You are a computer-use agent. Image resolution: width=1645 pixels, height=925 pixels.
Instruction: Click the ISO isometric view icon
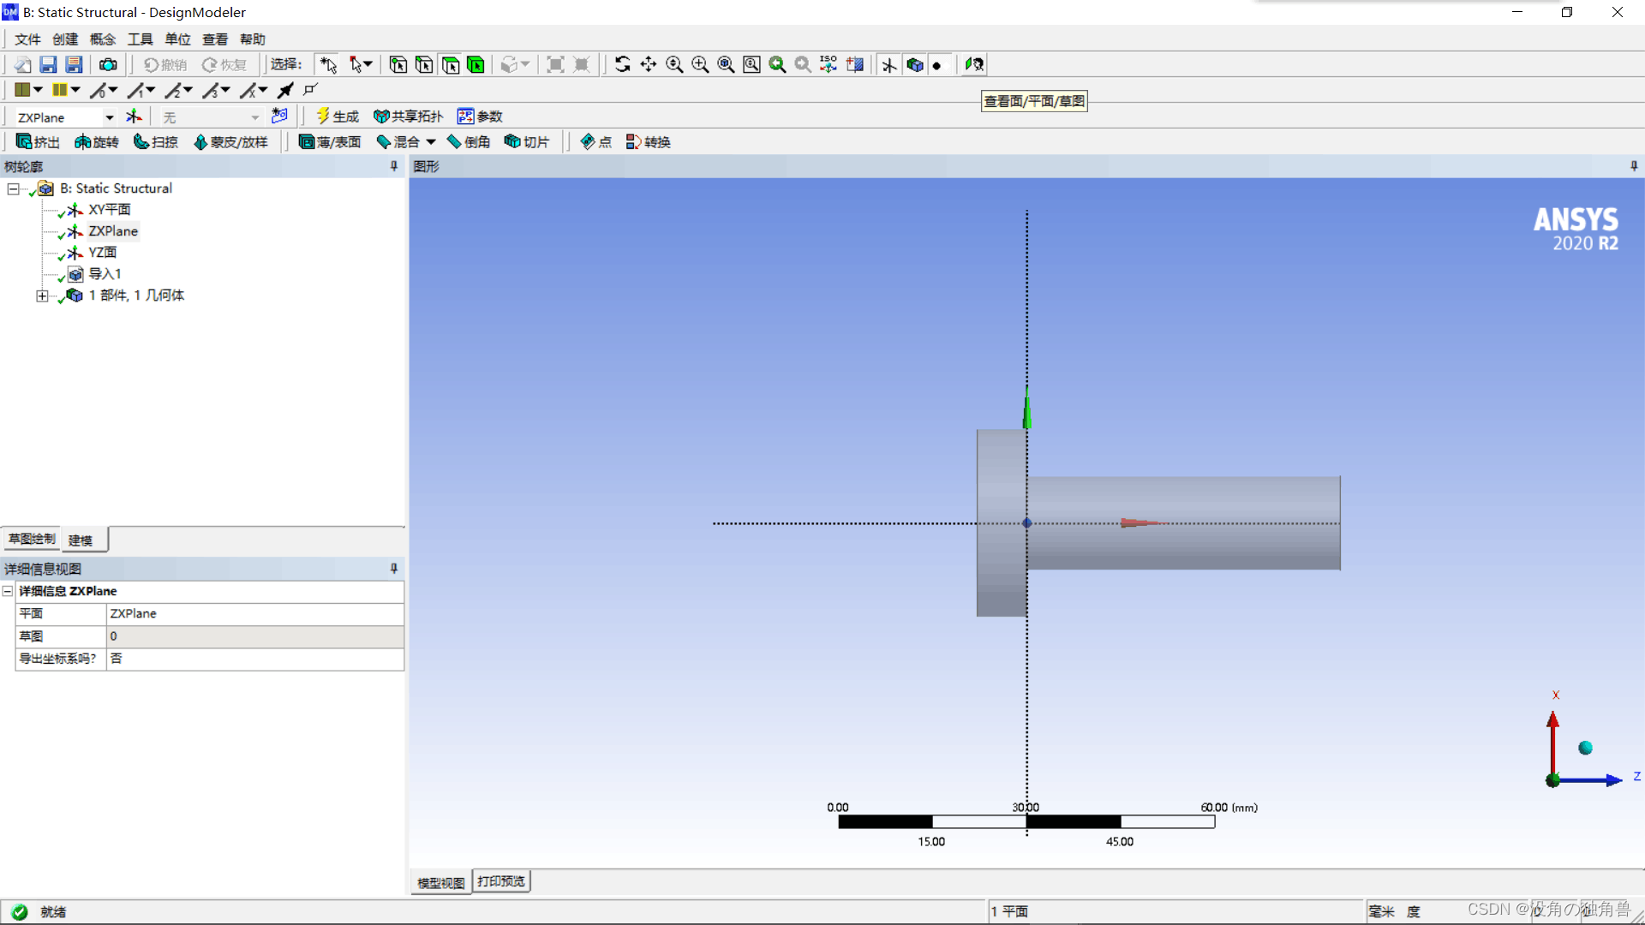point(828,64)
